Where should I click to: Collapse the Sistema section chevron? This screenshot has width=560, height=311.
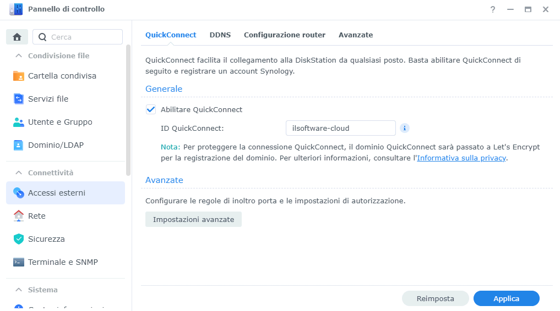pos(19,290)
